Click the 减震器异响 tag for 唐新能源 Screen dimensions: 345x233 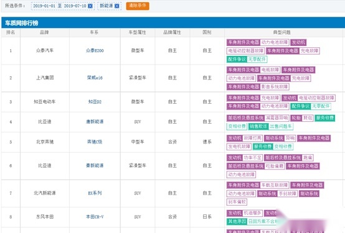tap(276, 118)
